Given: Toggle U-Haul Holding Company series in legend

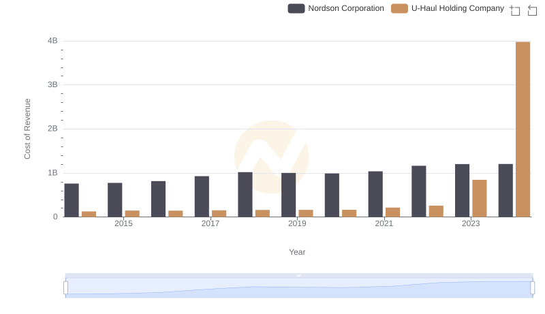Looking at the screenshot, I should (x=448, y=8).
